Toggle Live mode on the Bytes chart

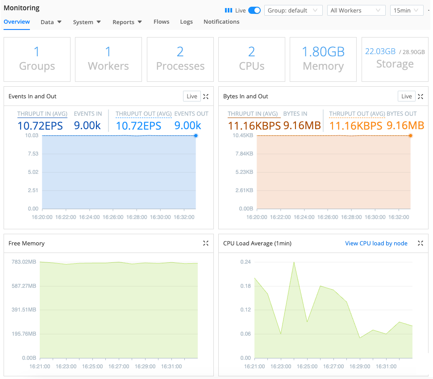click(x=406, y=96)
